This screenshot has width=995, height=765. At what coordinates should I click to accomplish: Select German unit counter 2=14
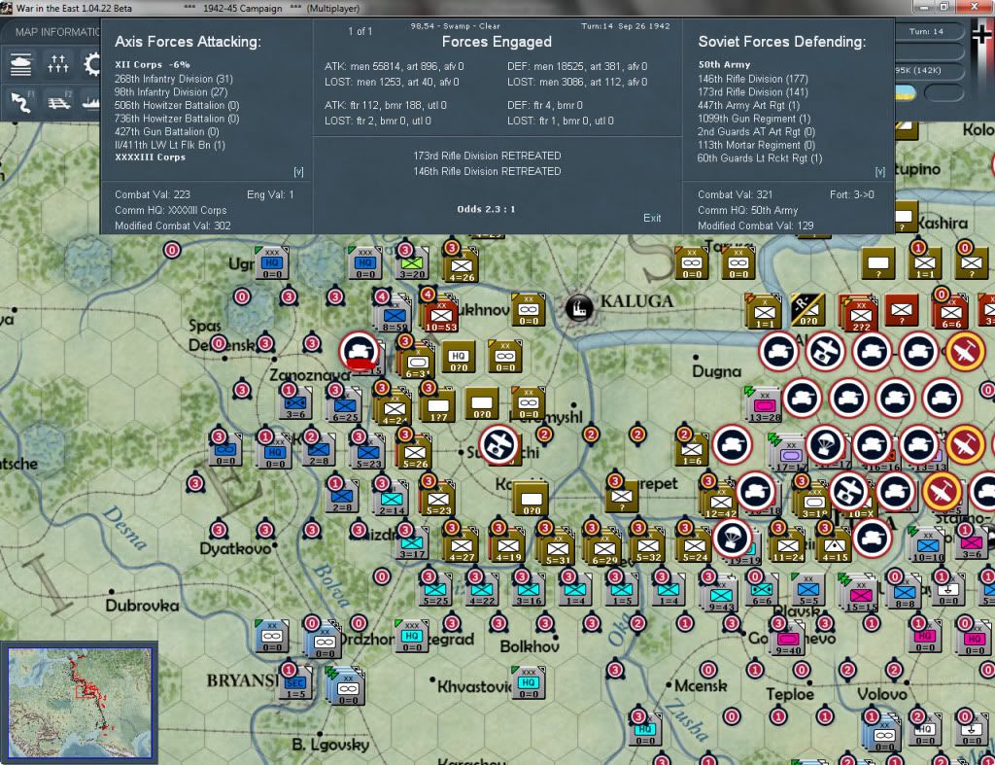[x=393, y=499]
